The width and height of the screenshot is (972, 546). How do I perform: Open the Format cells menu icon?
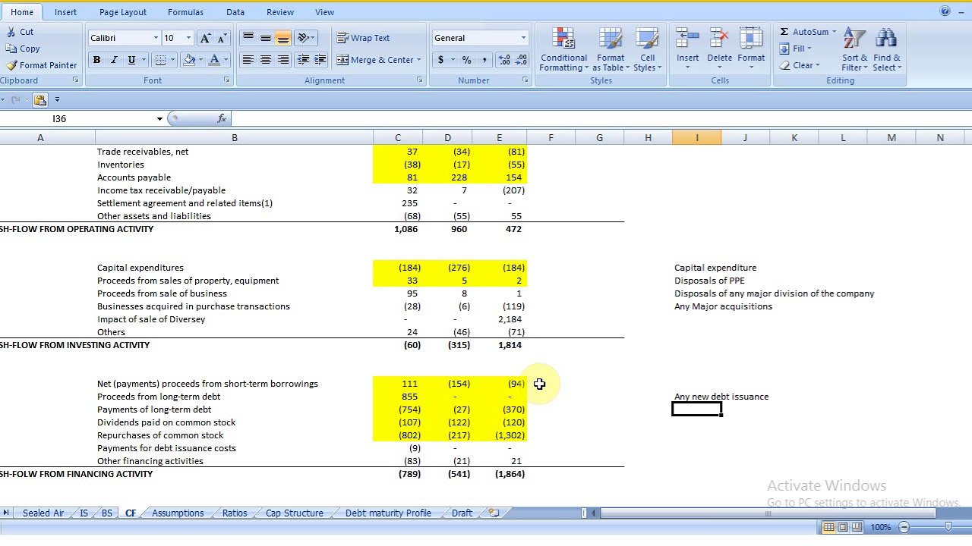[x=751, y=39]
